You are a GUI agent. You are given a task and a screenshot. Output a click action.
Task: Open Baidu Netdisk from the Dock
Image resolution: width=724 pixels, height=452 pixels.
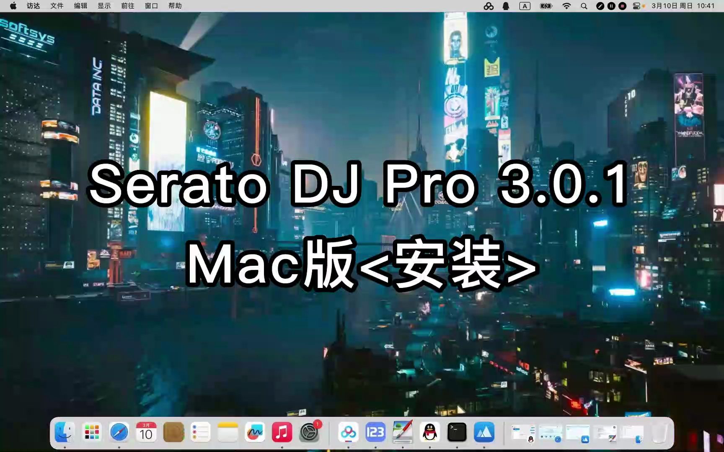[x=348, y=432]
